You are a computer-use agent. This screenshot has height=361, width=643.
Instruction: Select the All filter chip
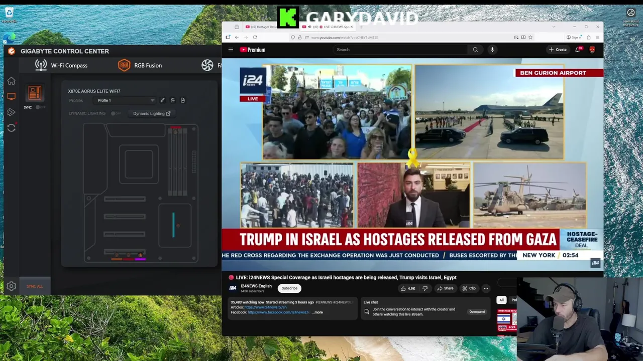[501, 300]
